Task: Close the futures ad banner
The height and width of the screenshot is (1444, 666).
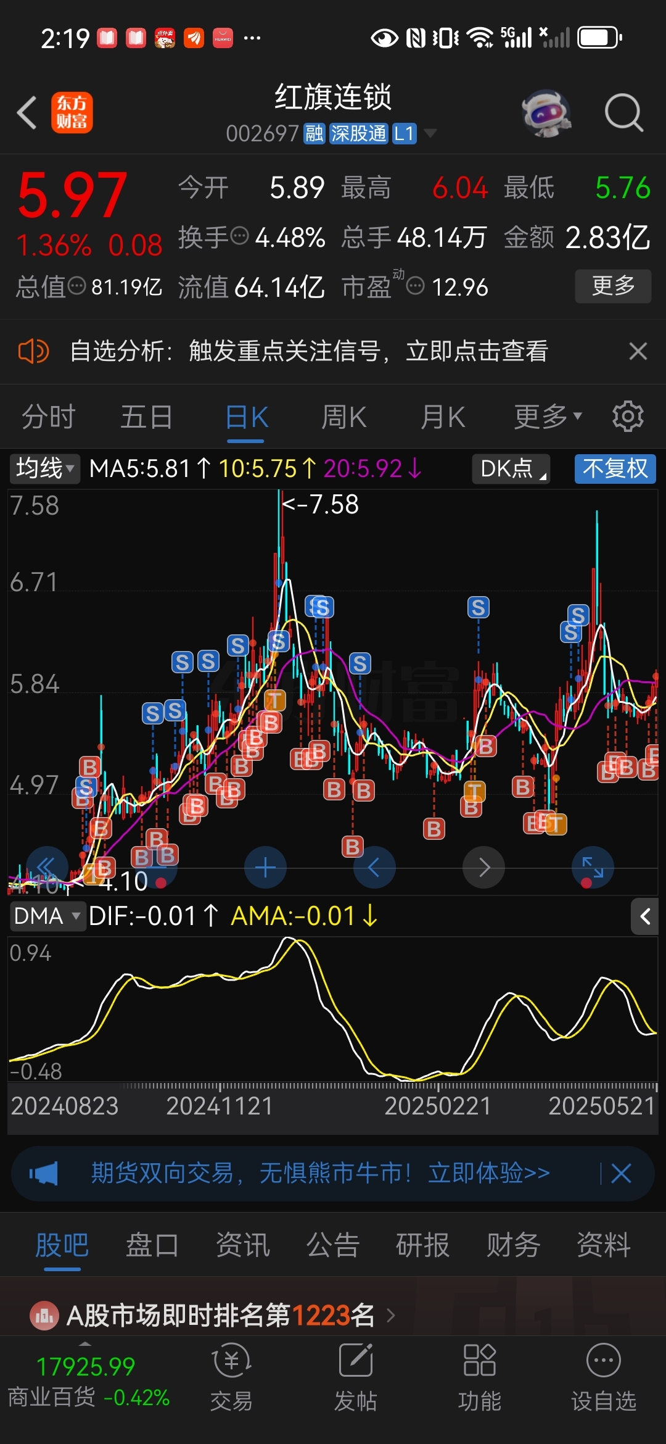Action: coord(621,1173)
